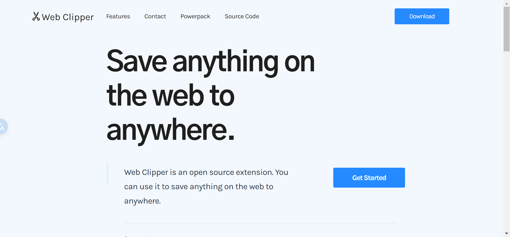This screenshot has width=510, height=237.
Task: Click Source Code in the navigation bar
Action: 242,16
